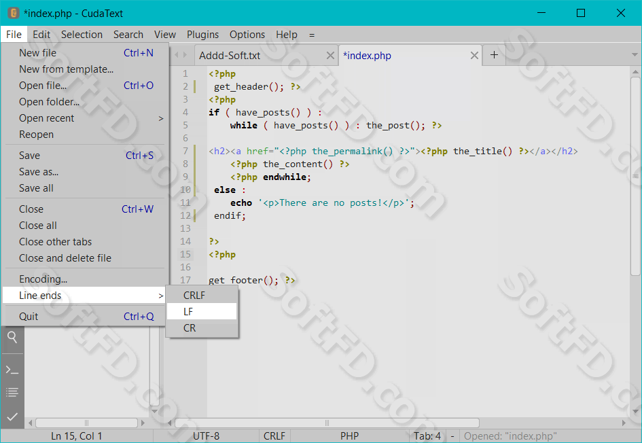
Task: Click the 'echo' keyword on line 11
Action: pyautogui.click(x=241, y=202)
